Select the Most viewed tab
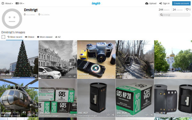Screen dimensions: 192x120 45,37
